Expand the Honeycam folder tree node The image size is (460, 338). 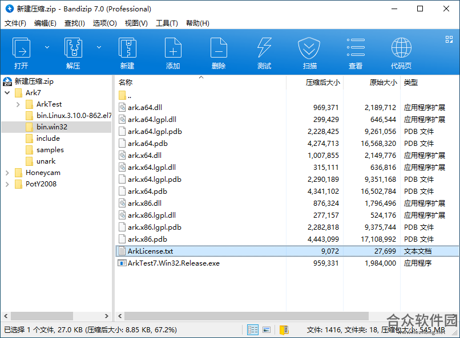click(x=7, y=173)
